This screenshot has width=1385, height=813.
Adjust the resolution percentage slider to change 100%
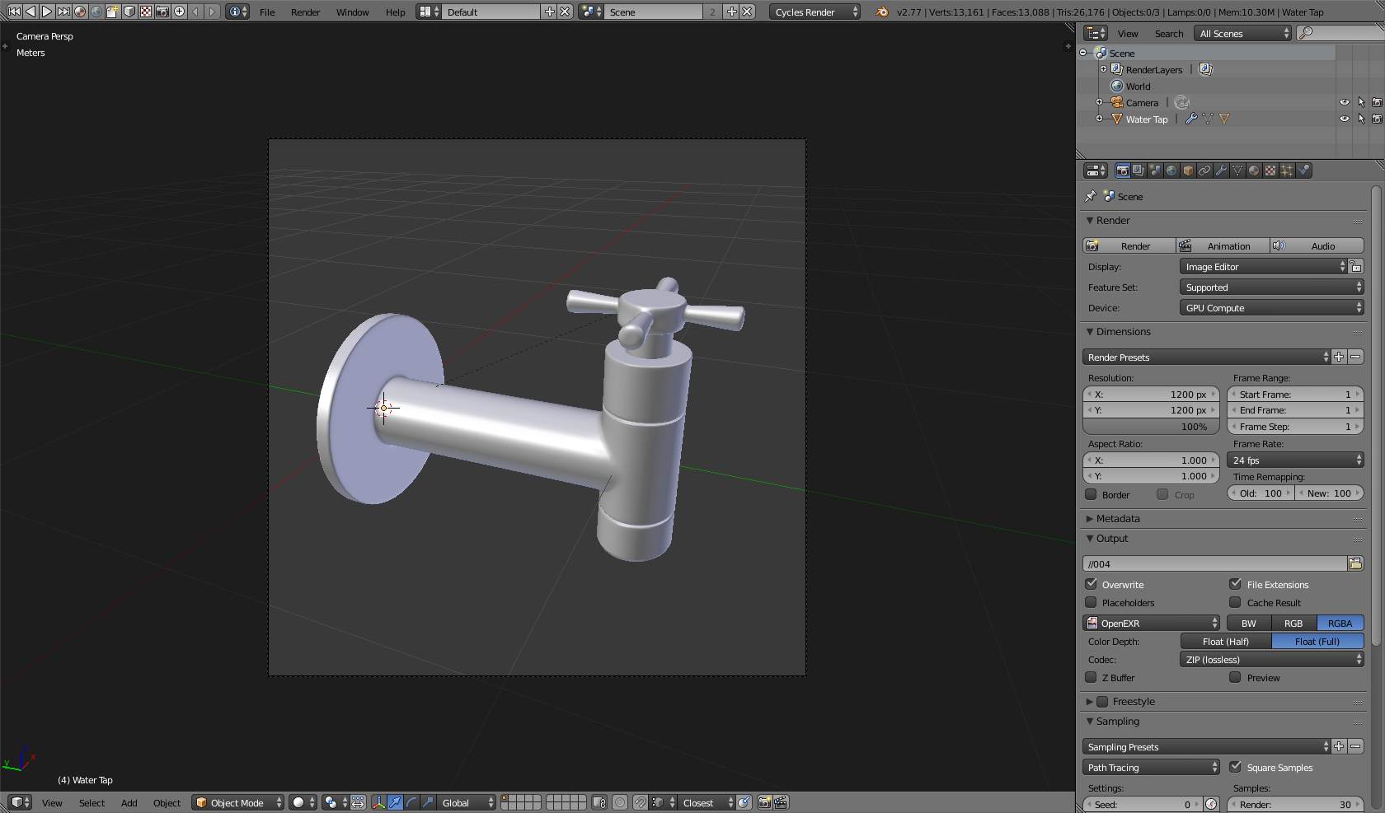tap(1151, 427)
